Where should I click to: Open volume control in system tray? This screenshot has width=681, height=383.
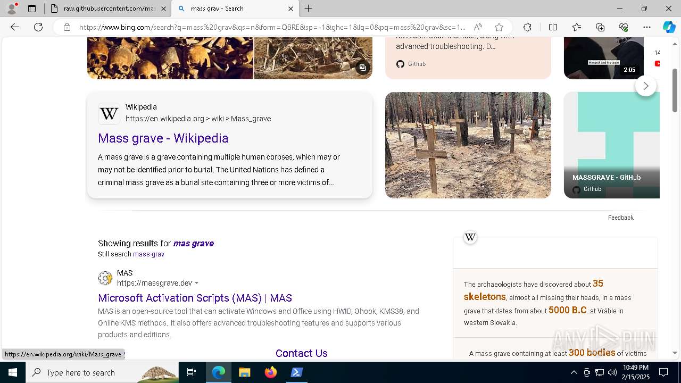[x=612, y=372]
